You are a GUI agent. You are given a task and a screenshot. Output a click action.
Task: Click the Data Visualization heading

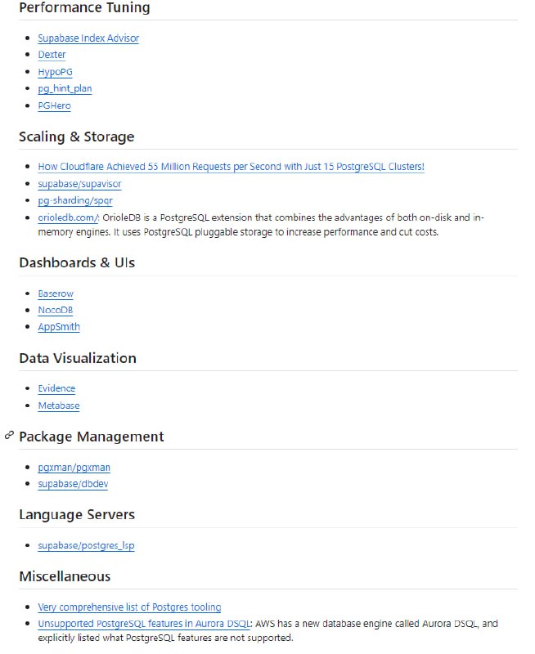(78, 358)
